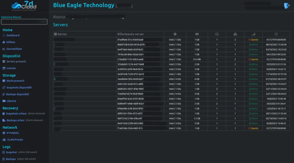Click the 512 MB RAM cell
294x163 pixels.
point(197,59)
